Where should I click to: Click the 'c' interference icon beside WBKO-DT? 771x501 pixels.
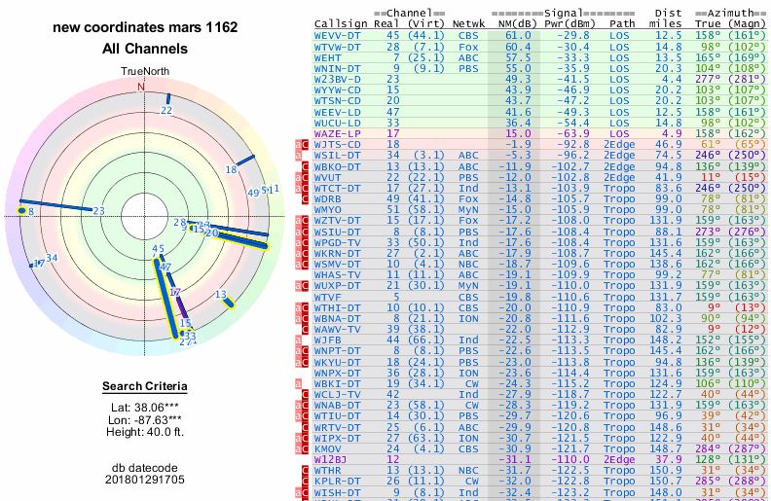point(307,166)
